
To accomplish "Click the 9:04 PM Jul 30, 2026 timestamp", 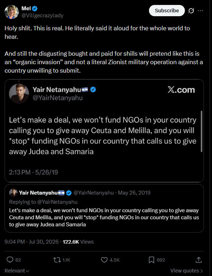I will point(31,242).
